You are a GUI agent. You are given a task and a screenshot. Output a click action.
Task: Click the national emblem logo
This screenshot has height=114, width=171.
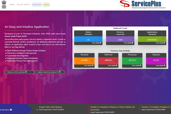[x=4, y=5]
